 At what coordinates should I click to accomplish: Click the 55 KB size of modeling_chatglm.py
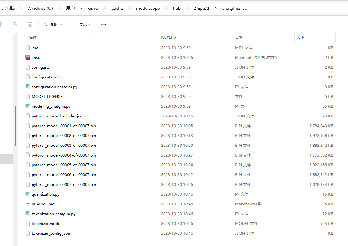coord(327,106)
